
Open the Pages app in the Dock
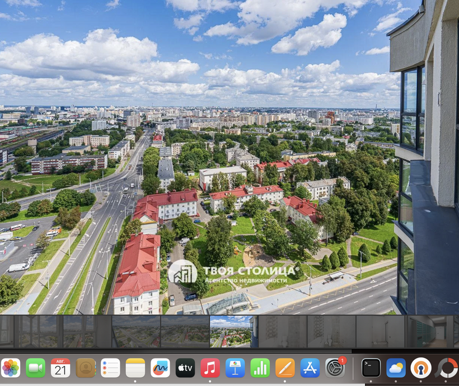coord(285,368)
